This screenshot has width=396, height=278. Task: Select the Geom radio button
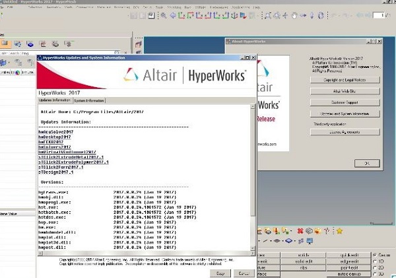click(375, 255)
